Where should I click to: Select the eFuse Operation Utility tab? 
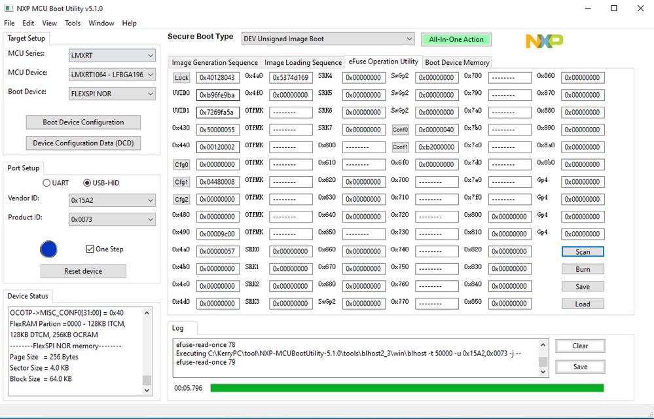(x=384, y=62)
